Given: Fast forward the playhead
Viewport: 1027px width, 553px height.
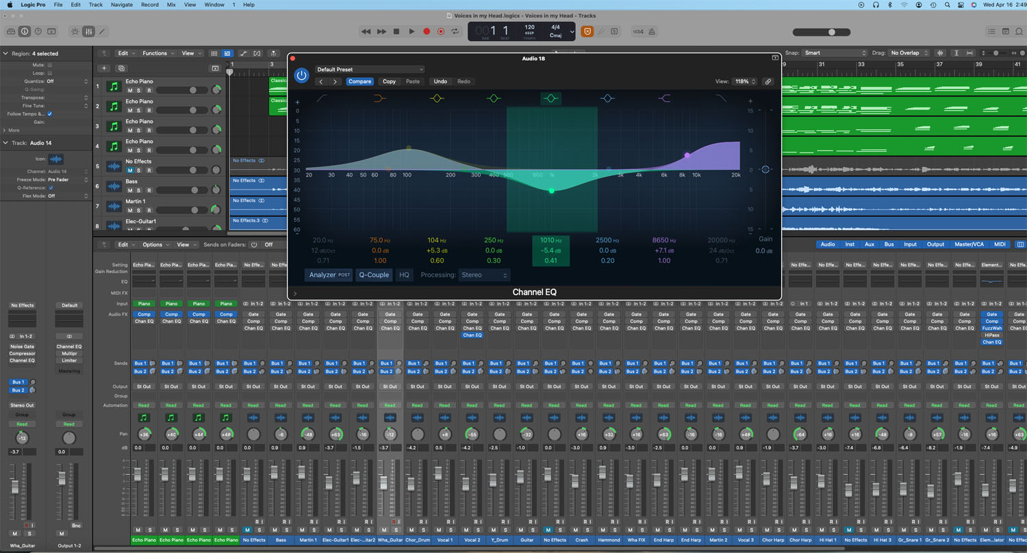Looking at the screenshot, I should click(381, 31).
